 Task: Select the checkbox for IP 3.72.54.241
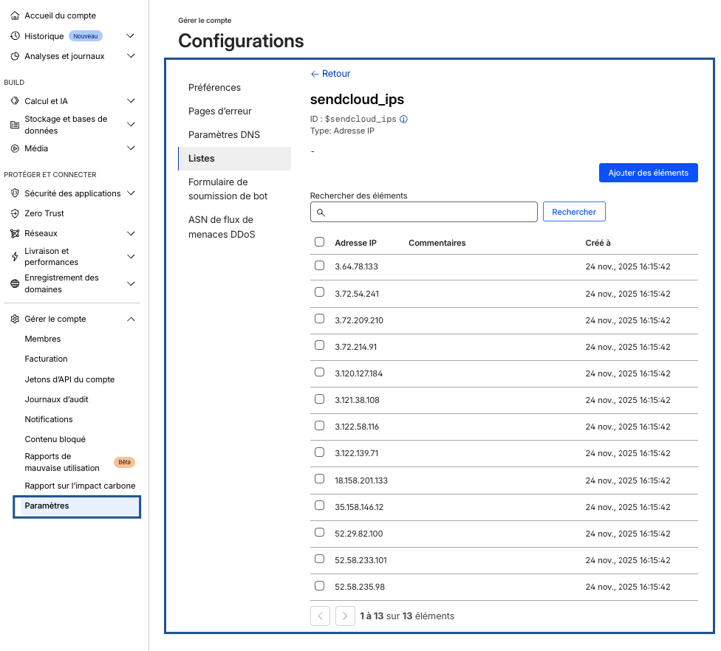pos(320,292)
